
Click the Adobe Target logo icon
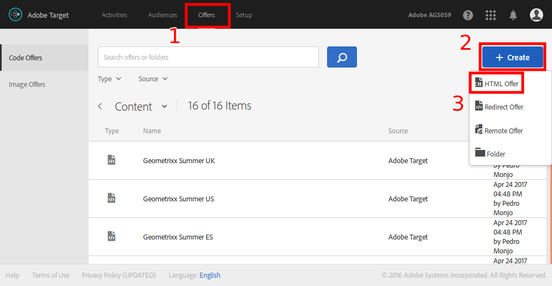[15, 15]
